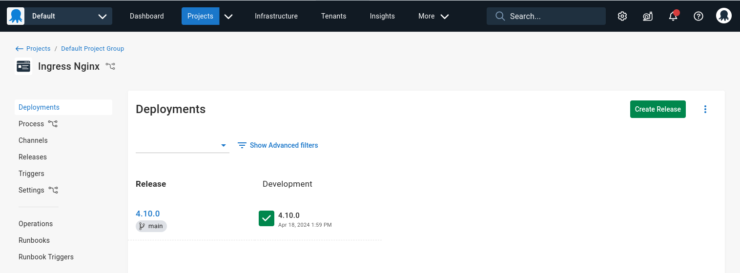Click into the Search field
The width and height of the screenshot is (740, 273).
point(546,16)
